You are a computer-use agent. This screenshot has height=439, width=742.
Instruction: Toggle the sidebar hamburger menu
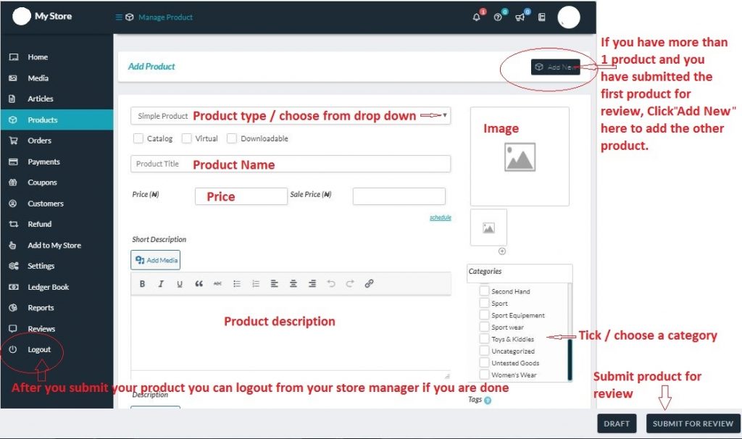click(119, 17)
